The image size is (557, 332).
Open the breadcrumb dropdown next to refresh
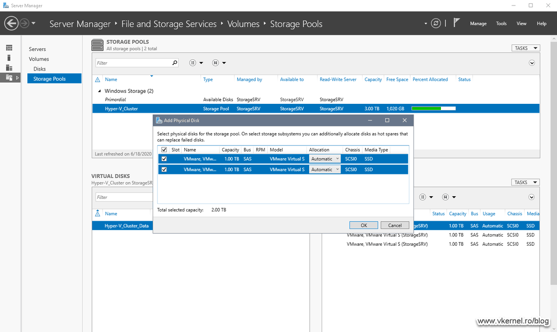(x=426, y=24)
